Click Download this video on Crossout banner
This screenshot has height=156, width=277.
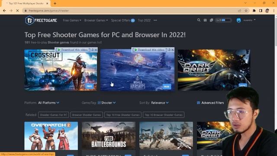73,50
